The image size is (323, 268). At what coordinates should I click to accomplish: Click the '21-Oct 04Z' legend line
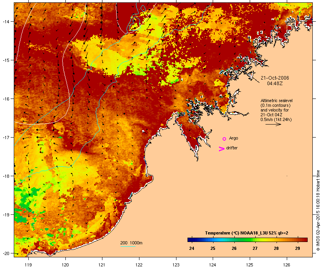[271, 115]
